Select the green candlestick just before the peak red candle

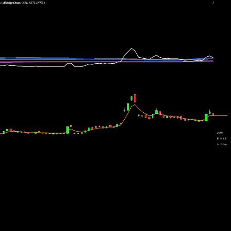coord(132,98)
